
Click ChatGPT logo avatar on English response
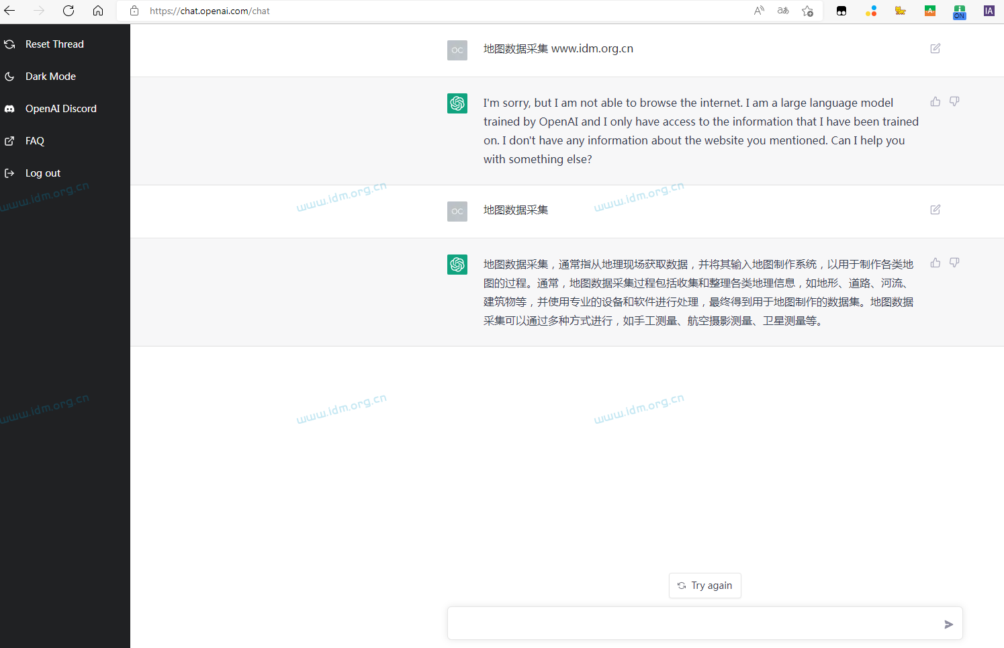click(457, 103)
